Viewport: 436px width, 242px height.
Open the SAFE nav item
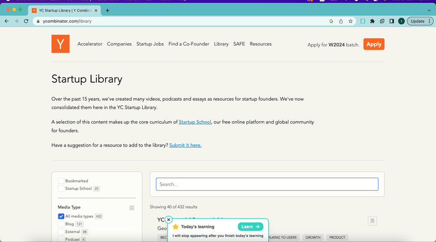point(239,44)
